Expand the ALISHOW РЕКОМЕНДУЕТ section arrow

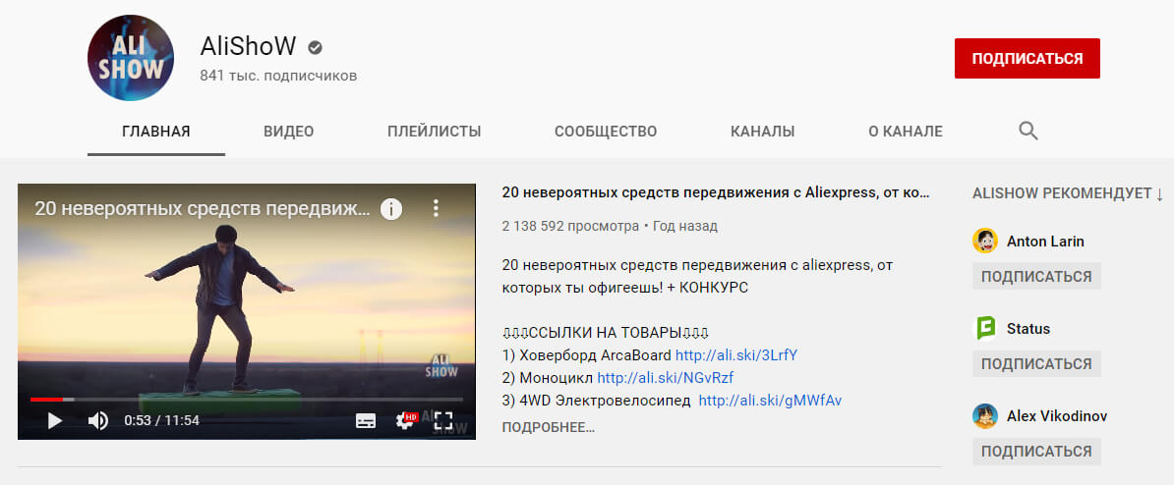[1160, 193]
